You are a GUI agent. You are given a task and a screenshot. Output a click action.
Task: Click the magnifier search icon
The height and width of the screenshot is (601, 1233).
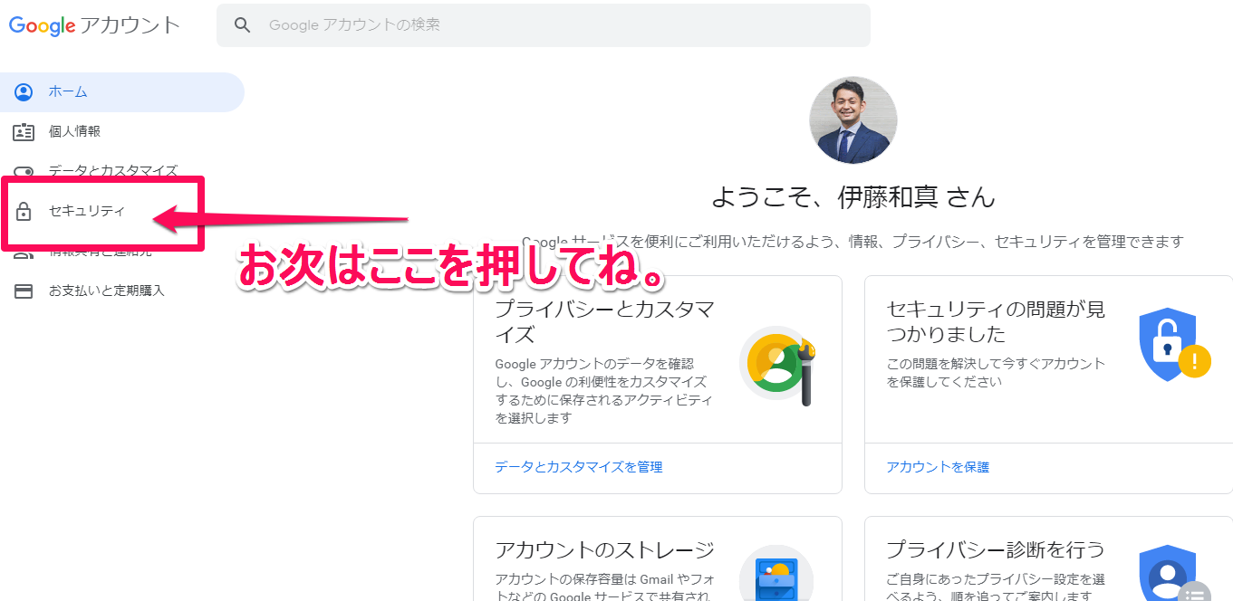click(x=242, y=25)
